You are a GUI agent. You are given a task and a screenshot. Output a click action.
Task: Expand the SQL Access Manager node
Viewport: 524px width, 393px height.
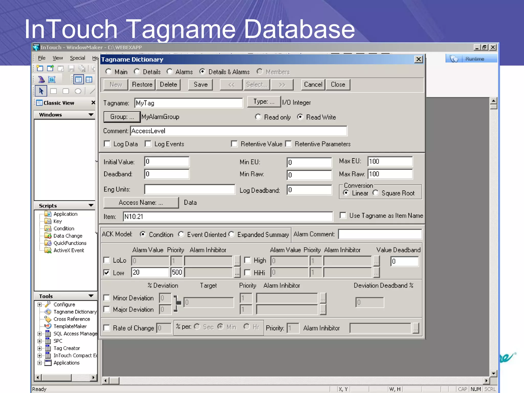[40, 334]
